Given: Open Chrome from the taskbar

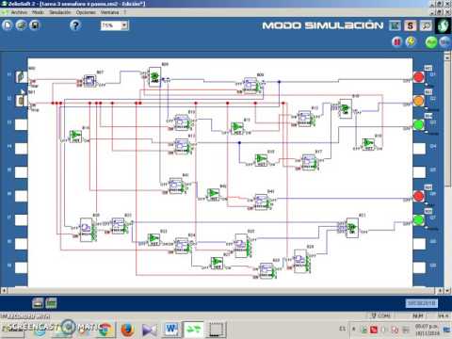Looking at the screenshot, I should click(x=105, y=330).
